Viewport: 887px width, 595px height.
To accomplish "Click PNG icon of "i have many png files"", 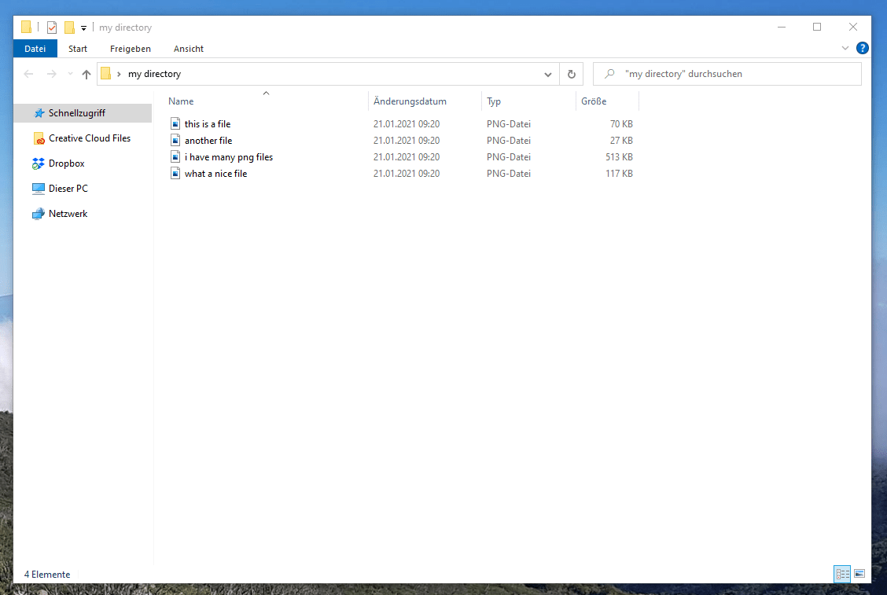I will tap(175, 156).
